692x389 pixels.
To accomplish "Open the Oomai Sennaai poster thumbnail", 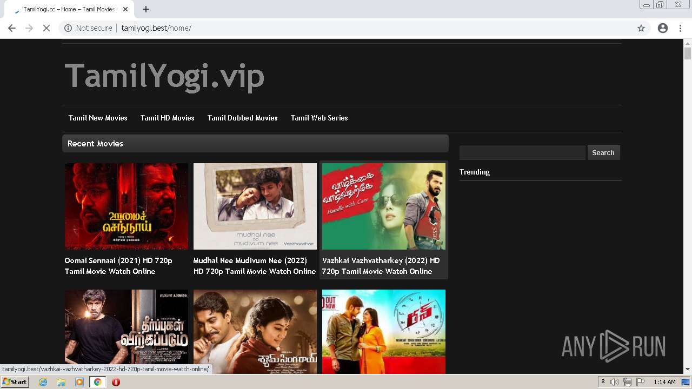I will click(127, 206).
